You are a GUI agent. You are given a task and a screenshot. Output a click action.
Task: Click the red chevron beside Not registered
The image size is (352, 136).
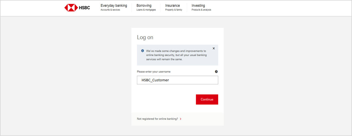[x=181, y=119]
